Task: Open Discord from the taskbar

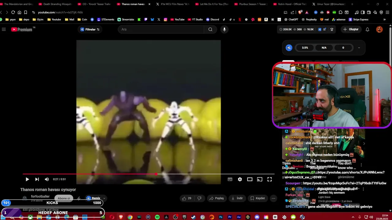Action: click(x=257, y=217)
